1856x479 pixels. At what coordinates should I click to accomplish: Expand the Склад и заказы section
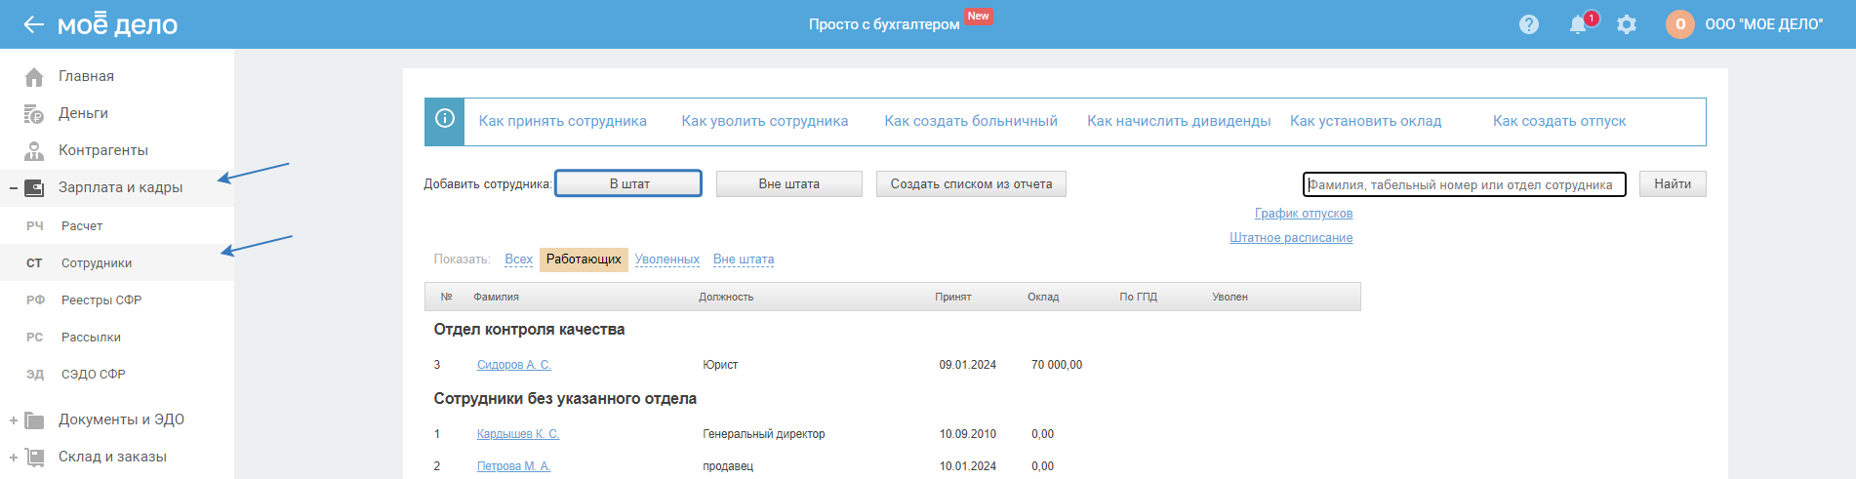[x=14, y=458]
